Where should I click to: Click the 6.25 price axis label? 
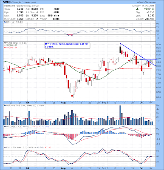[158, 97]
